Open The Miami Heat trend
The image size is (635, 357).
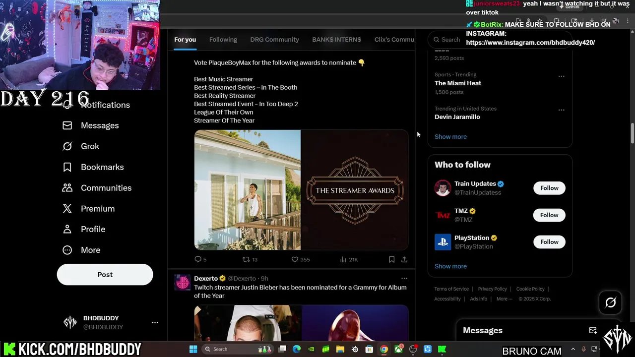[458, 83]
